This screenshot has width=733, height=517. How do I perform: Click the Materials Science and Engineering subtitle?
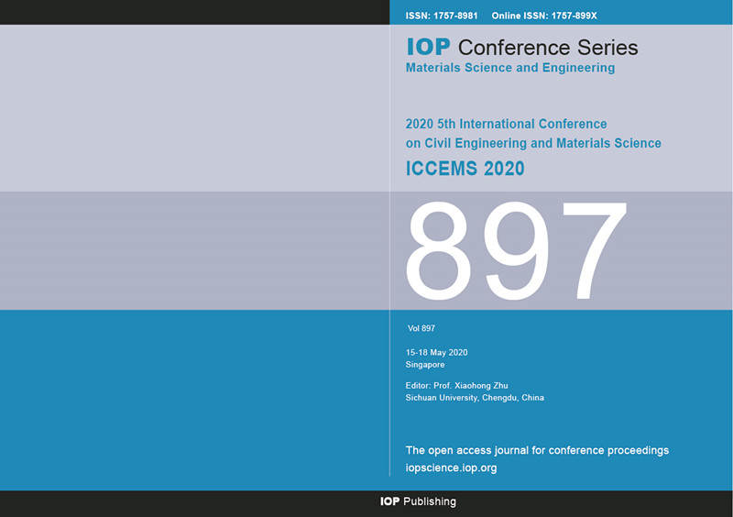510,68
